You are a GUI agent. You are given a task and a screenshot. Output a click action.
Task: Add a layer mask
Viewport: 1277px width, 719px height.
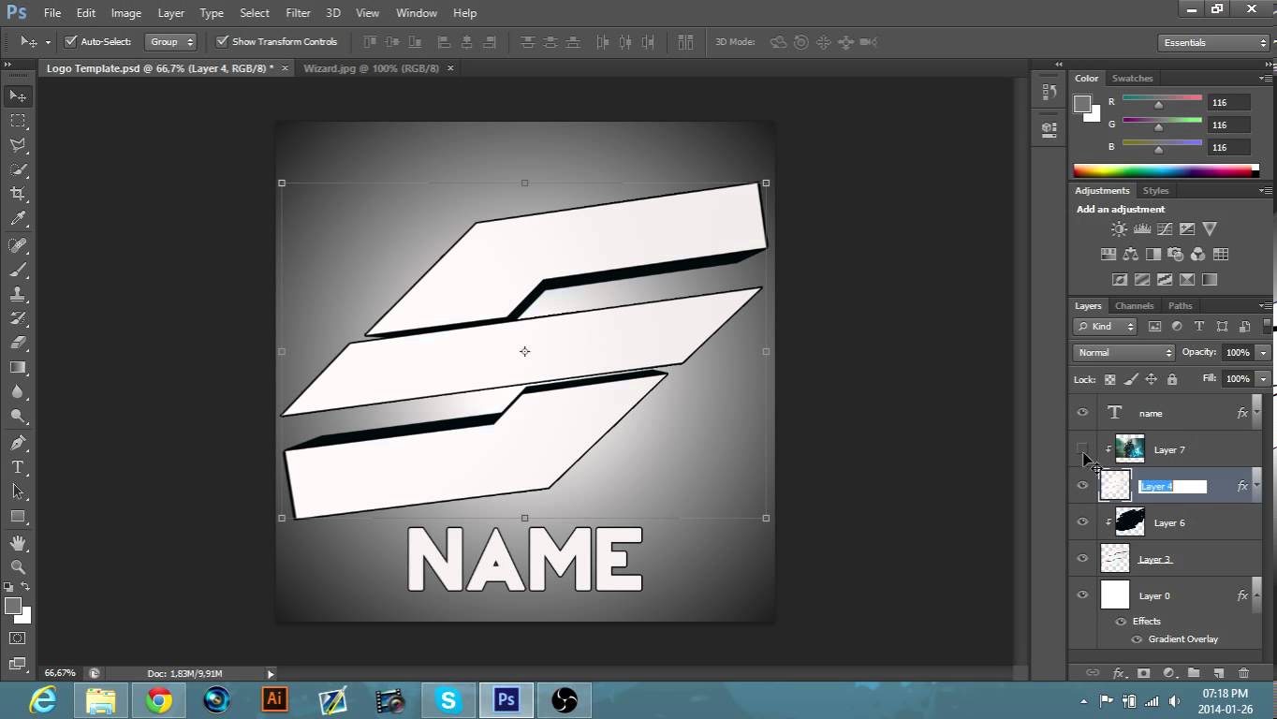[1143, 672]
